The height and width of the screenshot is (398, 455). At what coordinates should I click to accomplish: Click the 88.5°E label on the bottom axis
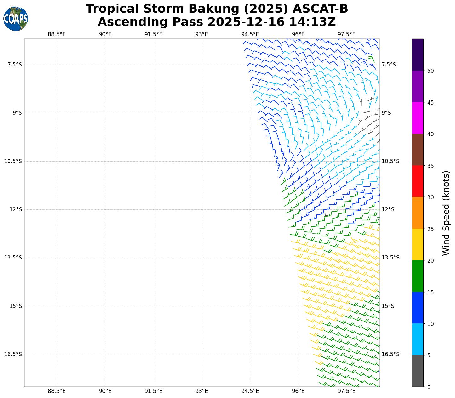pos(57,391)
